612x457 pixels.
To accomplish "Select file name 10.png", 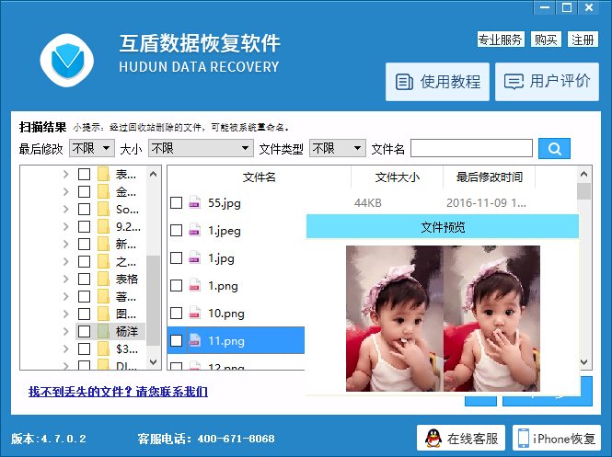I will coord(226,314).
